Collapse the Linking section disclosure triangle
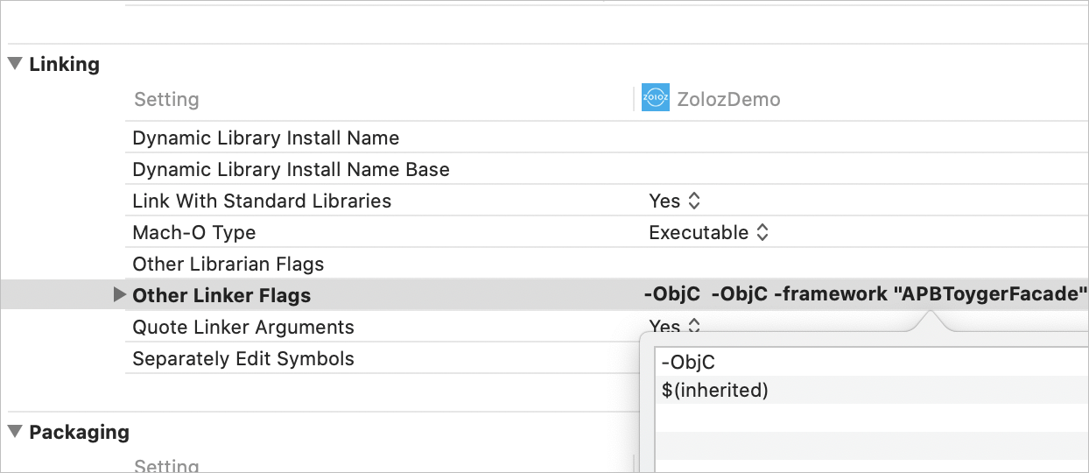The image size is (1089, 473). pos(16,64)
